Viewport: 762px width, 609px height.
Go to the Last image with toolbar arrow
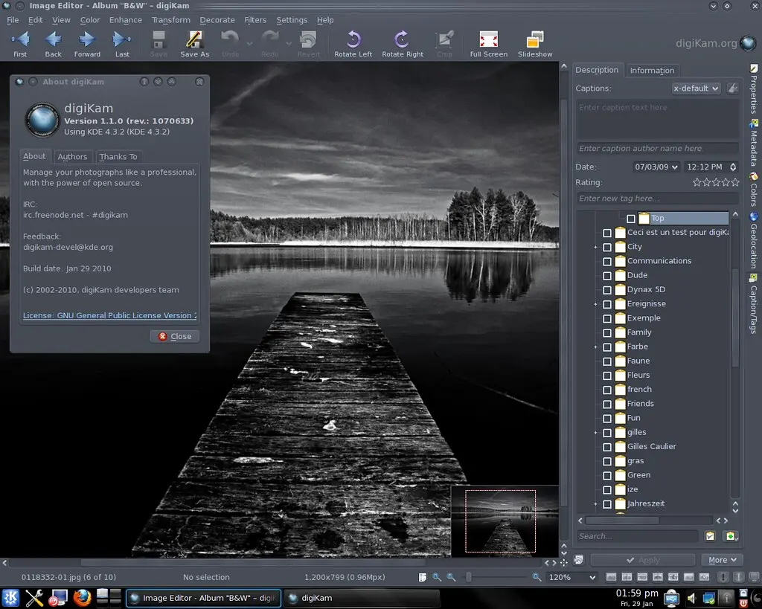point(121,42)
